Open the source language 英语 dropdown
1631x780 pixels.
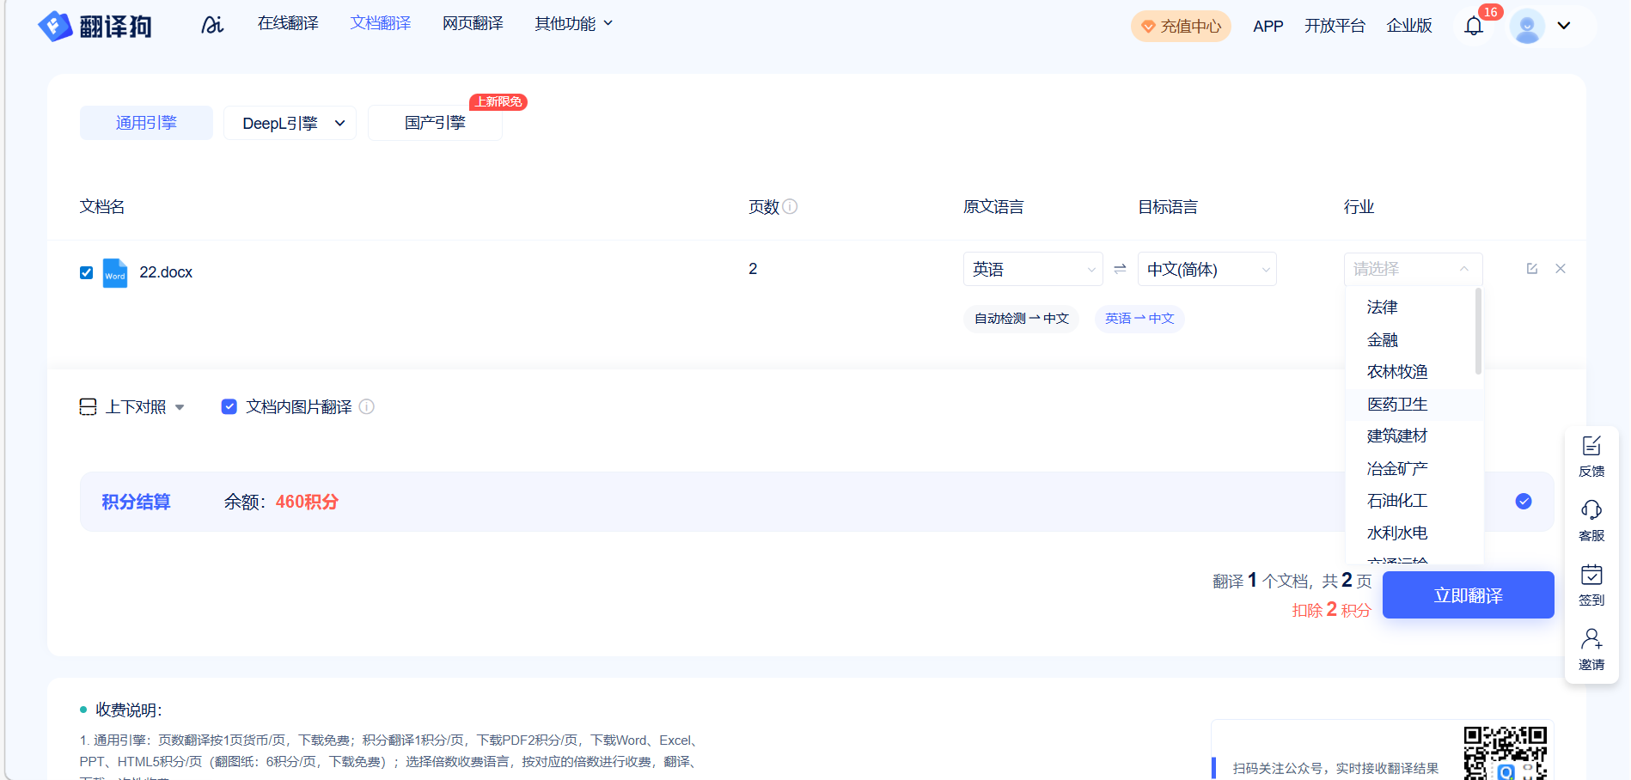(1033, 269)
